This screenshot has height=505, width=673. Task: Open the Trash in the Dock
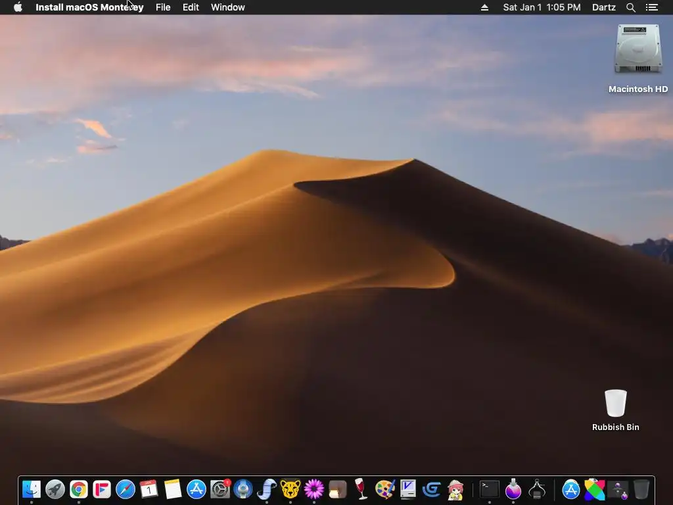pos(641,489)
